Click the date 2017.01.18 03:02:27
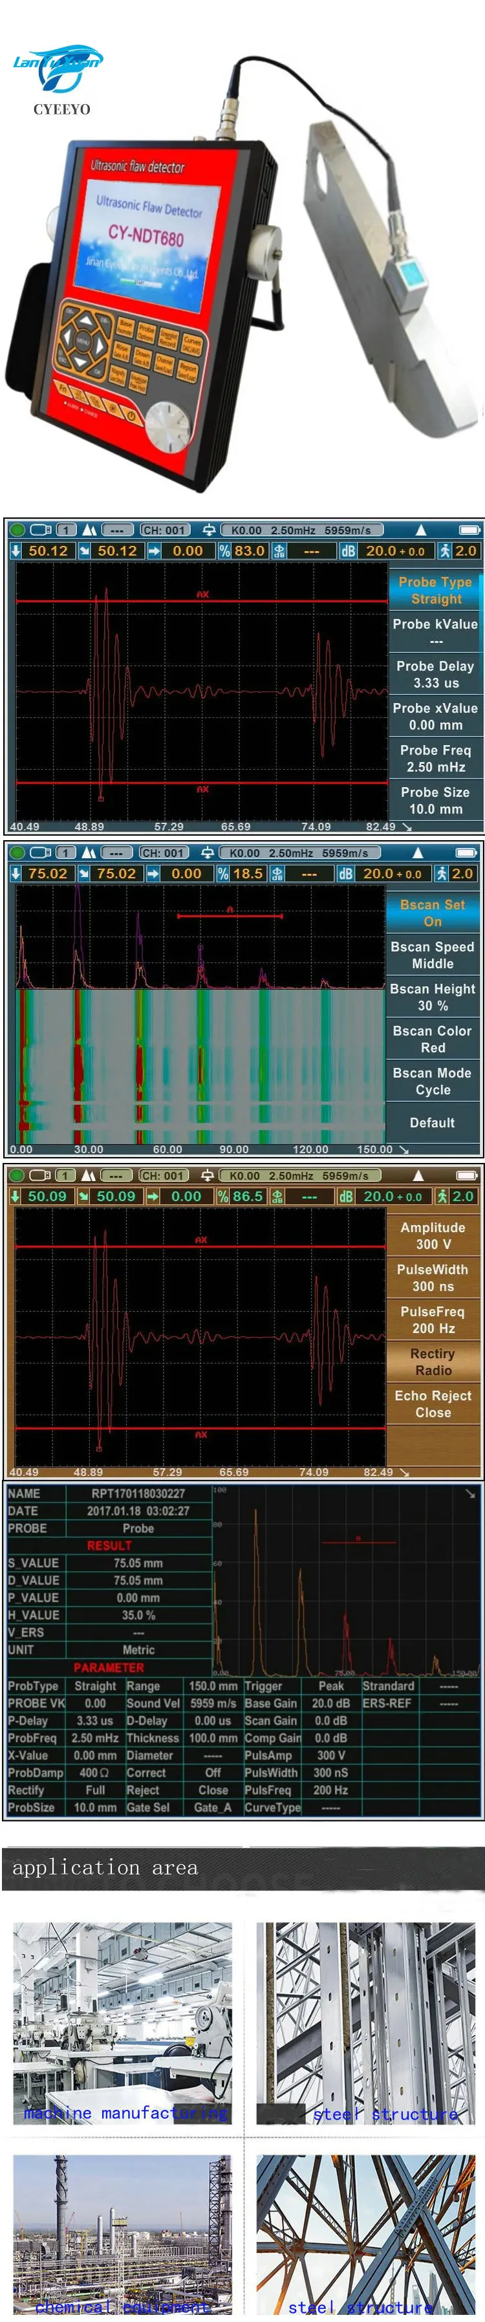485x2322 pixels. point(138,1512)
